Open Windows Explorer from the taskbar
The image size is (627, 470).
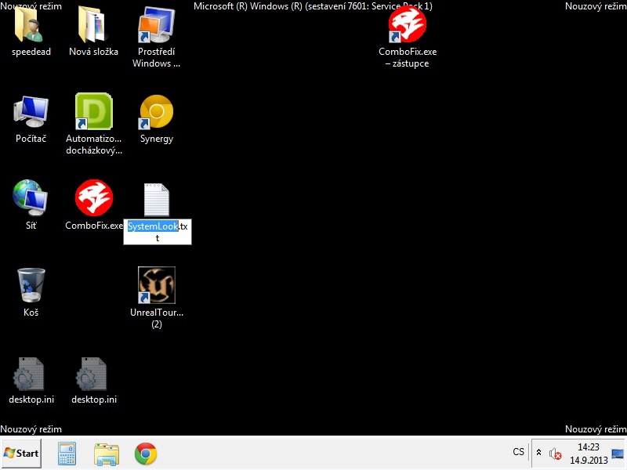pyautogui.click(x=107, y=454)
